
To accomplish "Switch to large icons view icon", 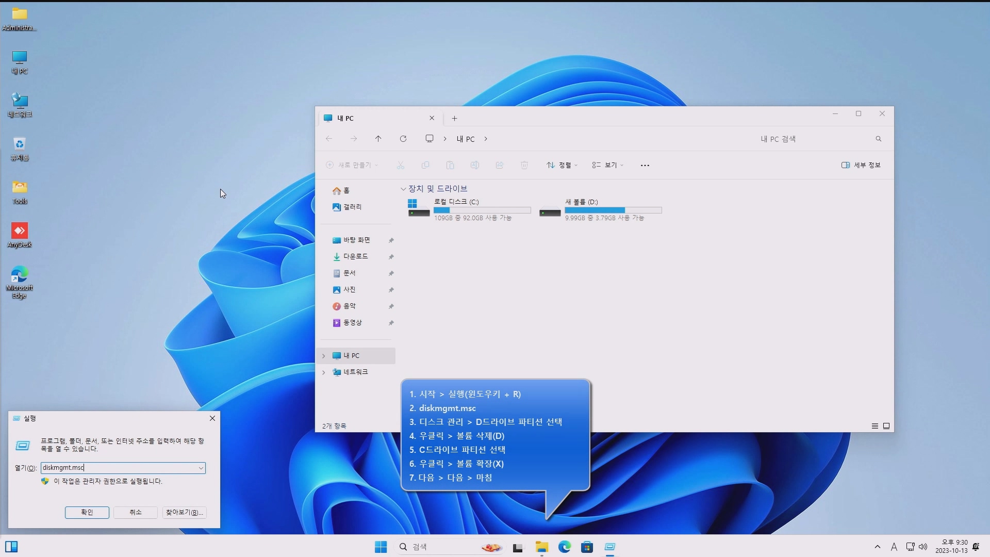I will pos(886,426).
